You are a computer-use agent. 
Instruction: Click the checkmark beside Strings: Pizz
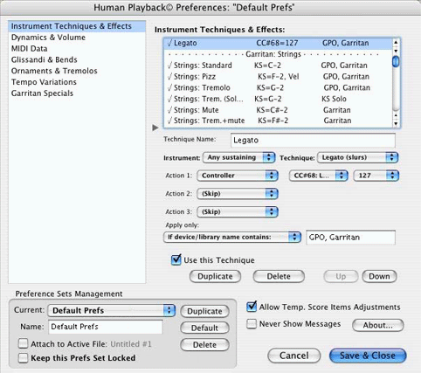(x=169, y=77)
